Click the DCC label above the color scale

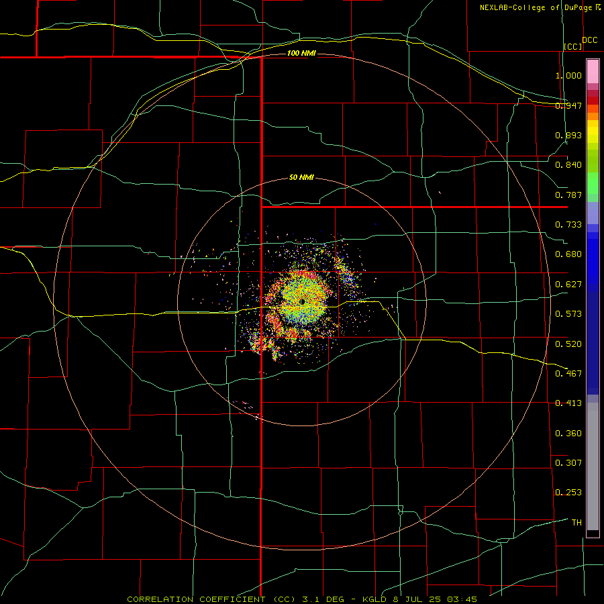click(589, 40)
